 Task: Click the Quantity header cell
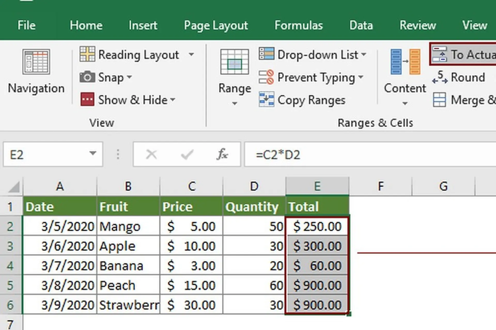click(254, 206)
